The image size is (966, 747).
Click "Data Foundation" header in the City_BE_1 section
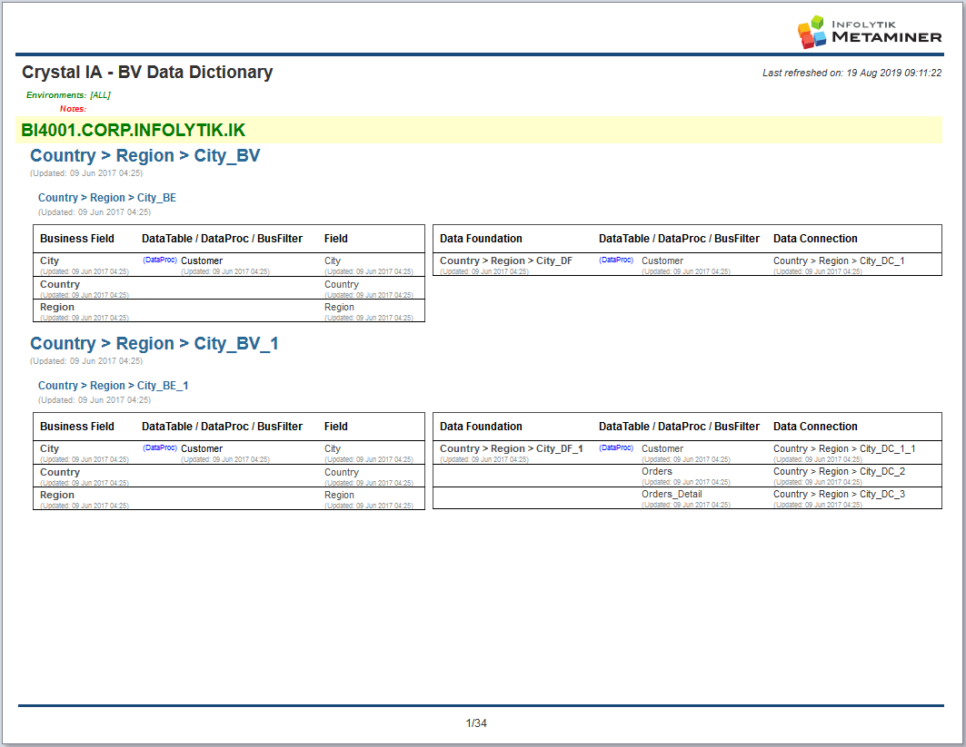(481, 427)
